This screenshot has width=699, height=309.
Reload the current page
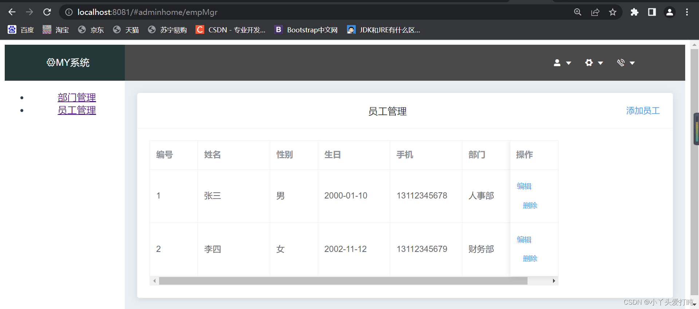[x=47, y=12]
